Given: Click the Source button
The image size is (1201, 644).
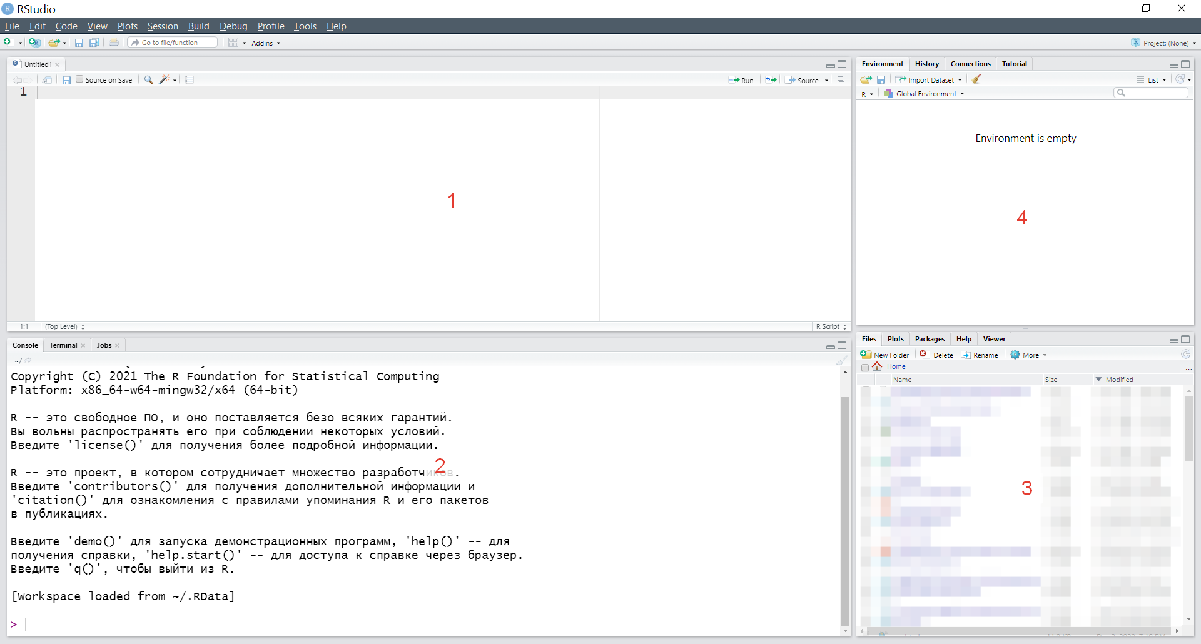Looking at the screenshot, I should [803, 80].
